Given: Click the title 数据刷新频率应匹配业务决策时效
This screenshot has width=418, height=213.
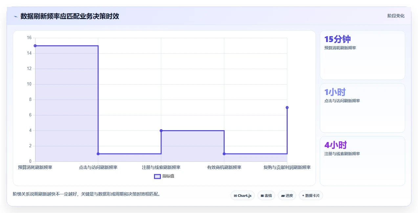Looking at the screenshot, I should pyautogui.click(x=70, y=16).
